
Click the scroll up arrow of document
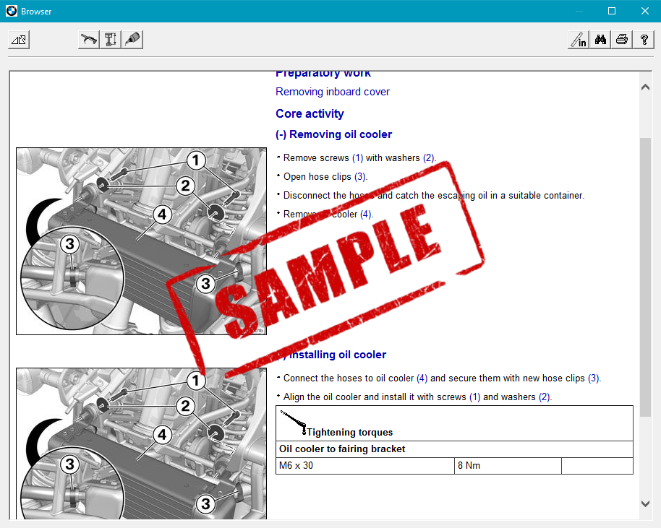point(645,87)
